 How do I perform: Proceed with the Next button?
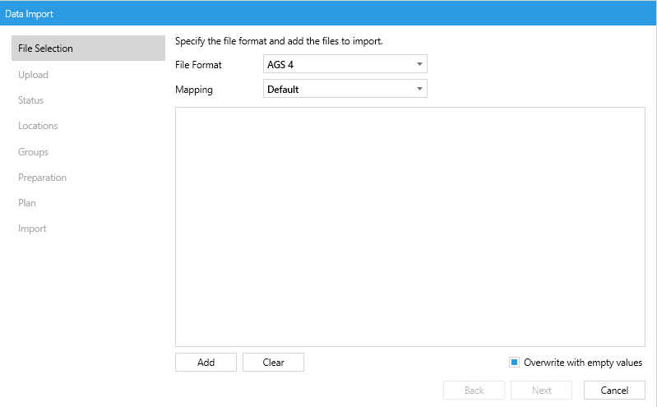tap(541, 391)
